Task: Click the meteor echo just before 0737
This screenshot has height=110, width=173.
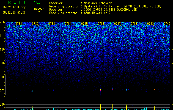Action: tap(113, 89)
